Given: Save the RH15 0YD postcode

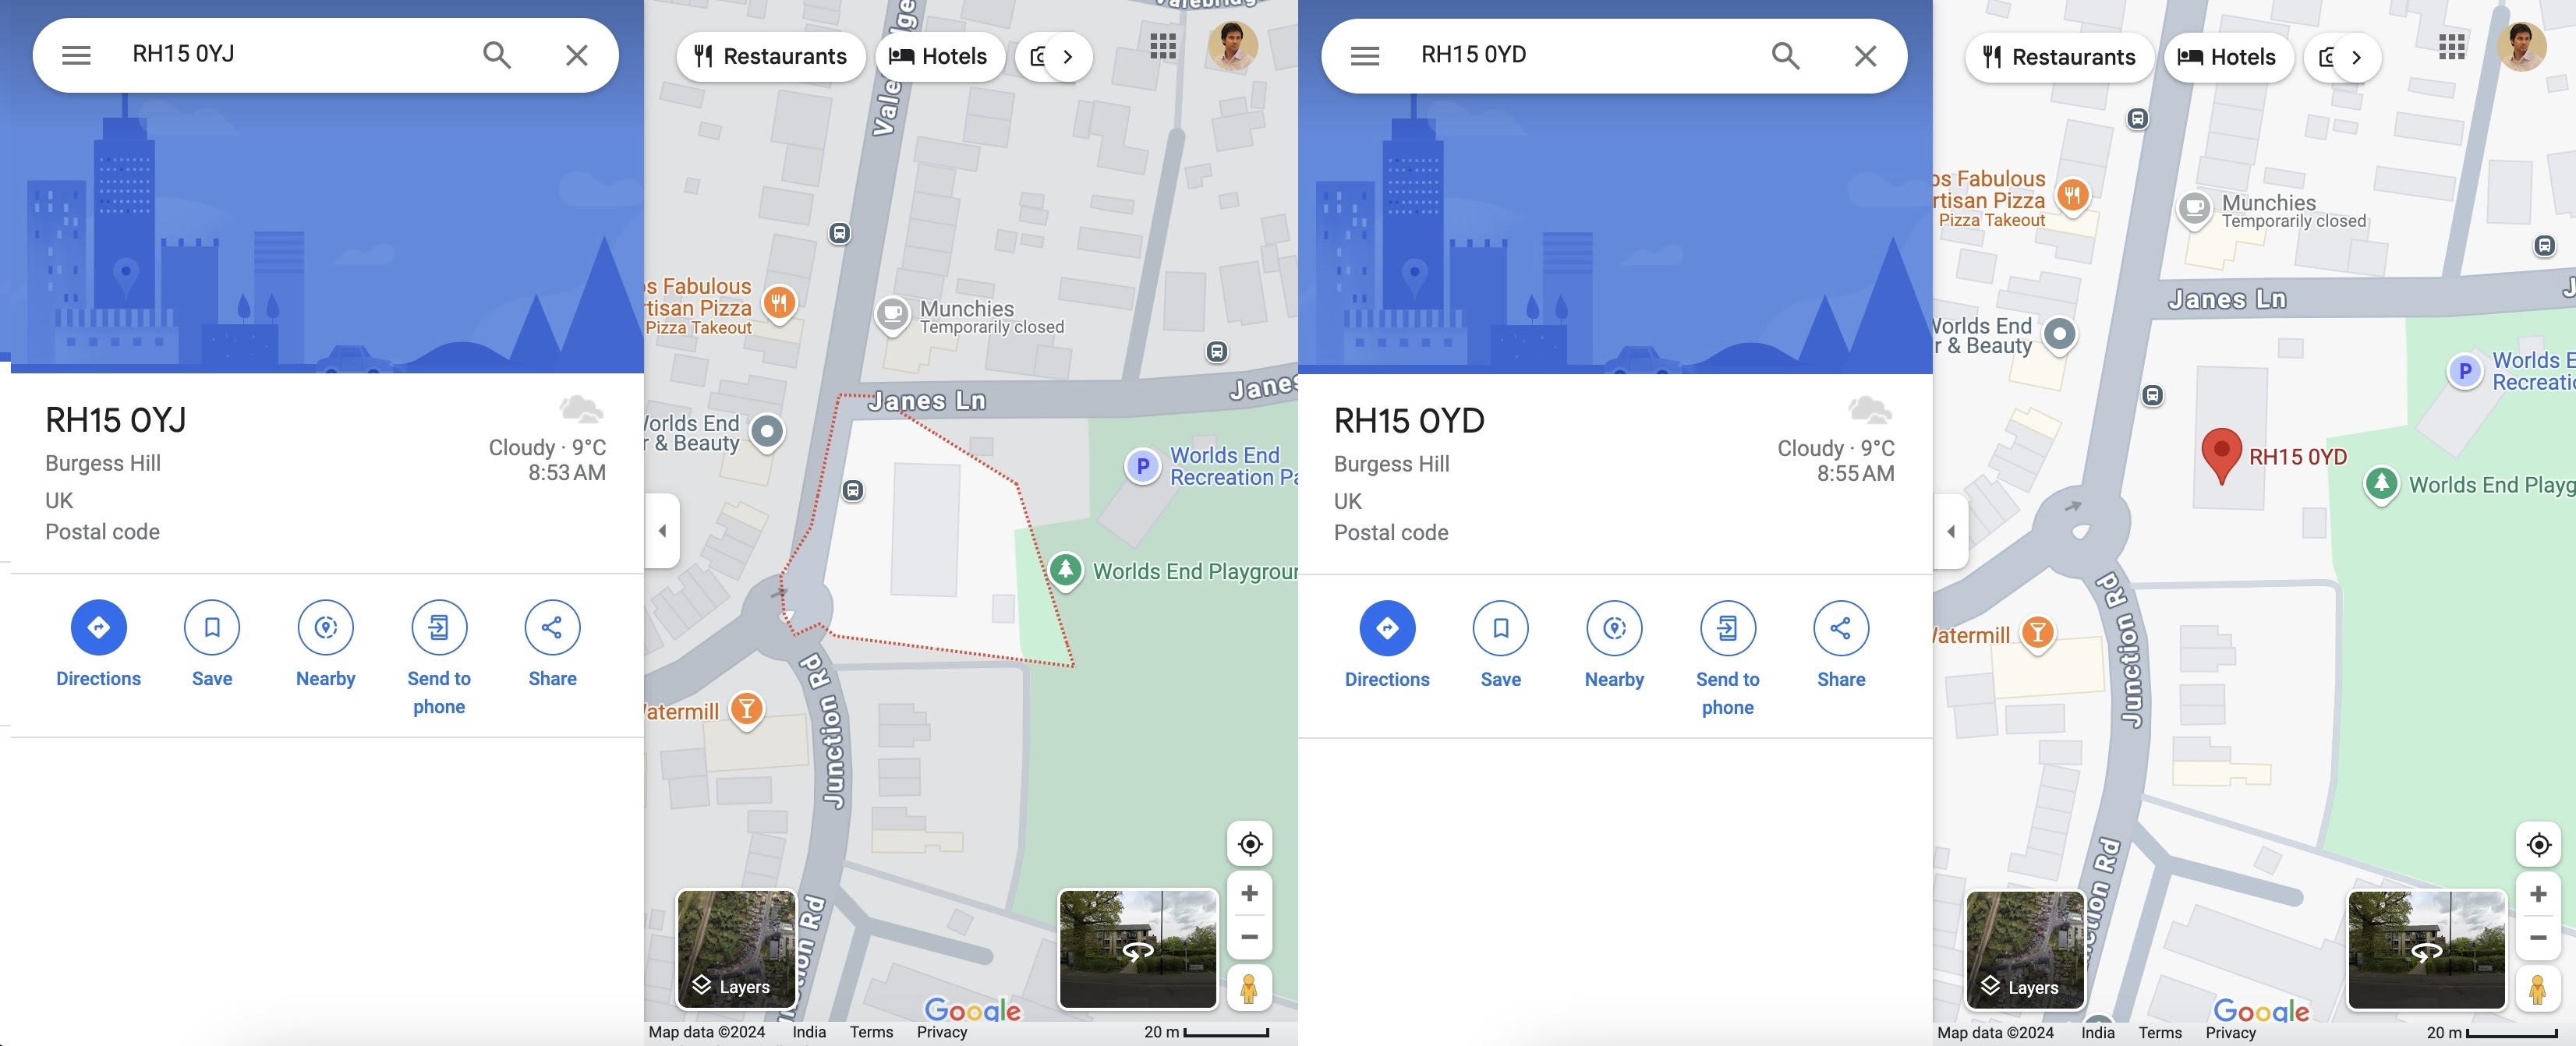Looking at the screenshot, I should tap(1500, 628).
